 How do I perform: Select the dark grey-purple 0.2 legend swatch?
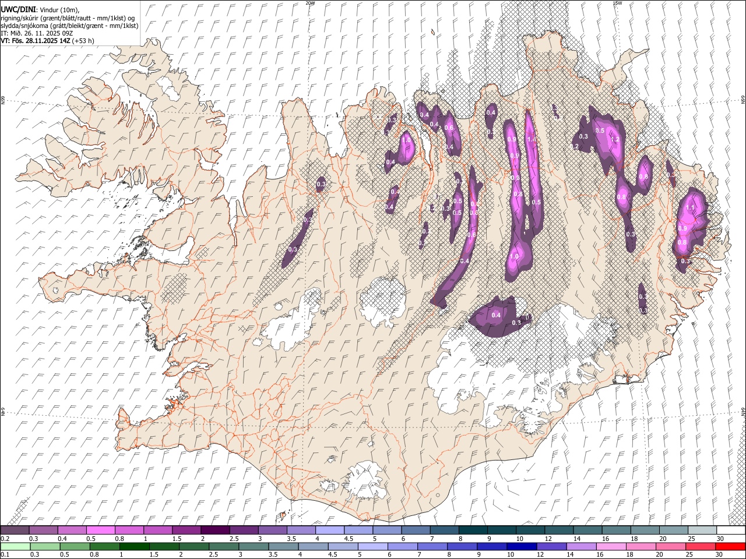coord(15,530)
